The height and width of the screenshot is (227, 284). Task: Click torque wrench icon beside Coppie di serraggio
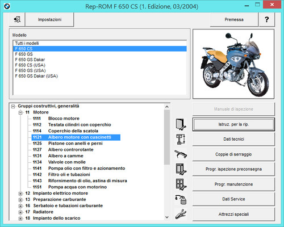[x=181, y=154]
